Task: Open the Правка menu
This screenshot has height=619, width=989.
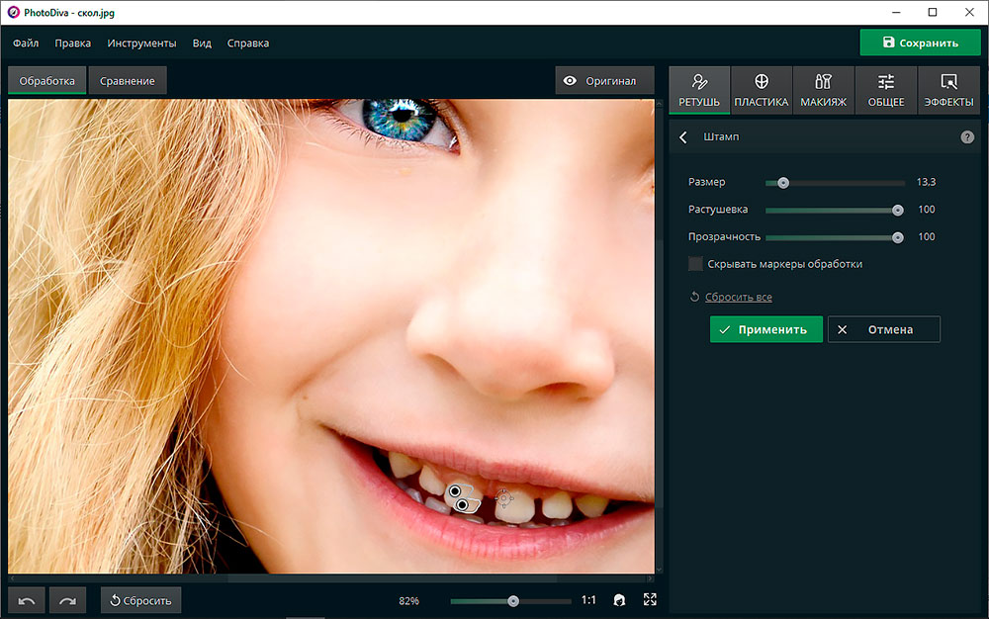Action: click(x=72, y=43)
